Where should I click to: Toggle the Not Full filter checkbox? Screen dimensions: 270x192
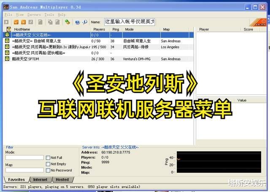pos(48,158)
